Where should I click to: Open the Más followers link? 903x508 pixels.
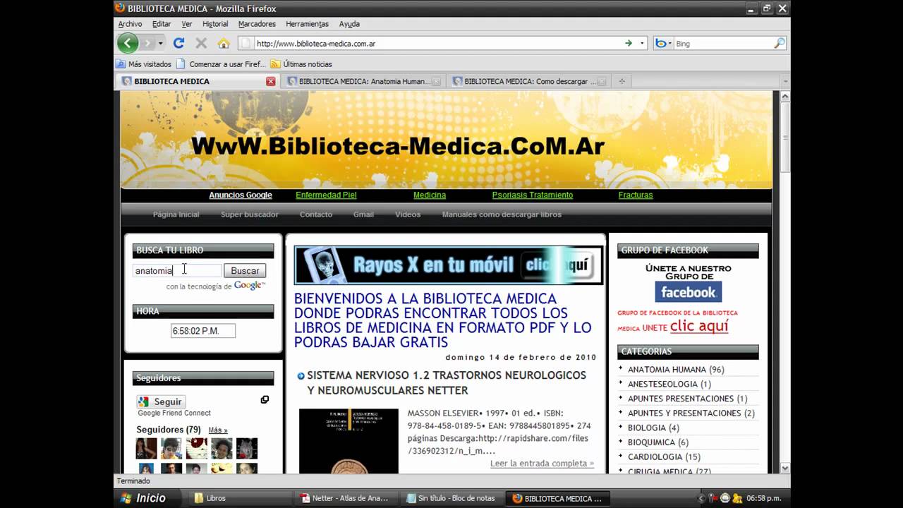point(218,430)
